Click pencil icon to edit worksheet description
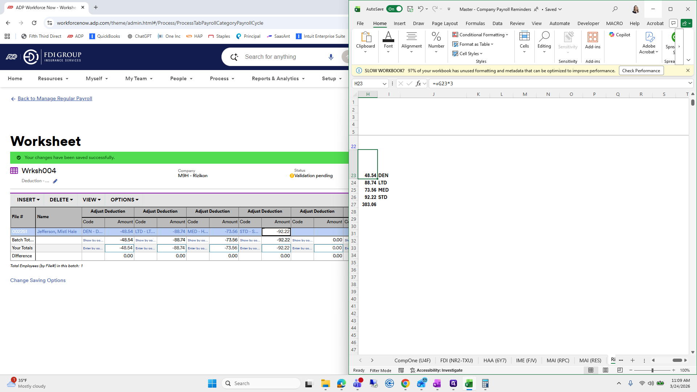This screenshot has width=697, height=392. (x=55, y=181)
